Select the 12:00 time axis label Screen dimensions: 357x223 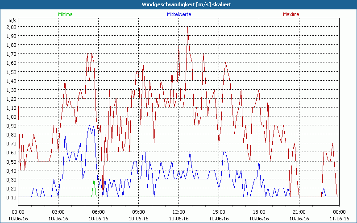(x=179, y=212)
